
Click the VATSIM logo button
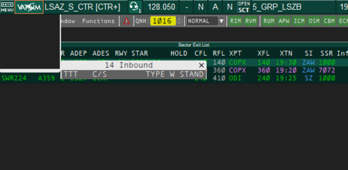pos(29,7)
